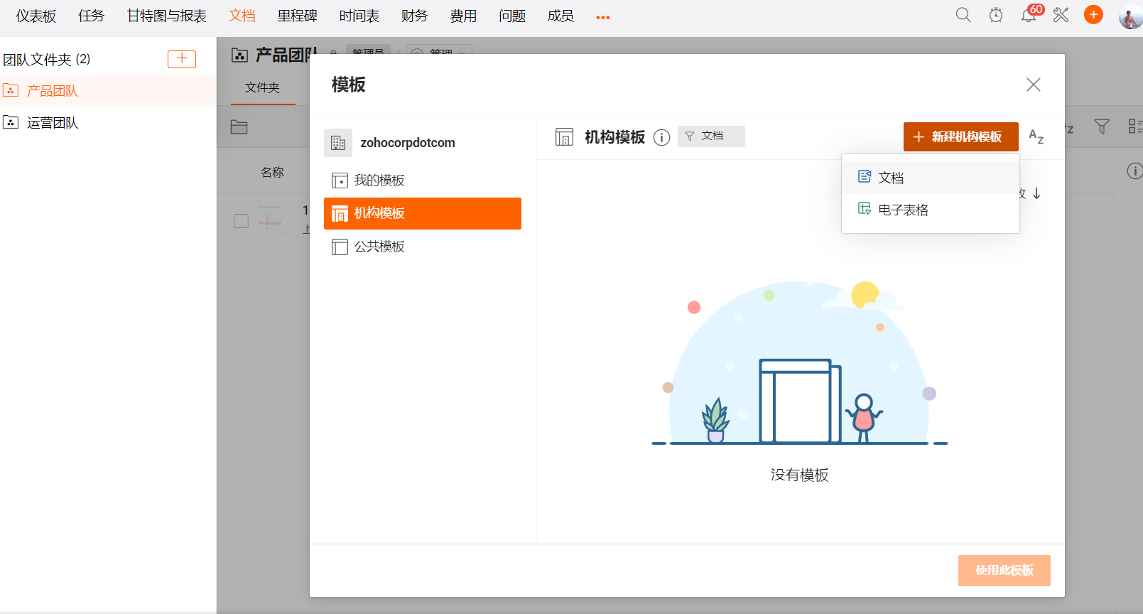1143x614 pixels.
Task: Close the 模板 dialog
Action: pos(1033,85)
